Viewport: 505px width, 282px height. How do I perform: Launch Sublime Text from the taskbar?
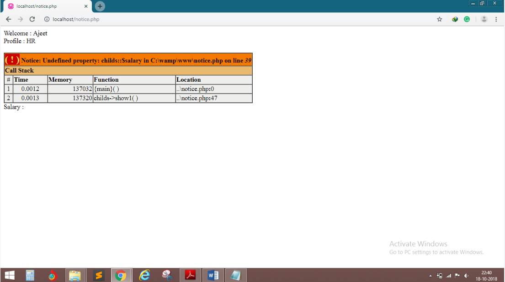tap(99, 275)
